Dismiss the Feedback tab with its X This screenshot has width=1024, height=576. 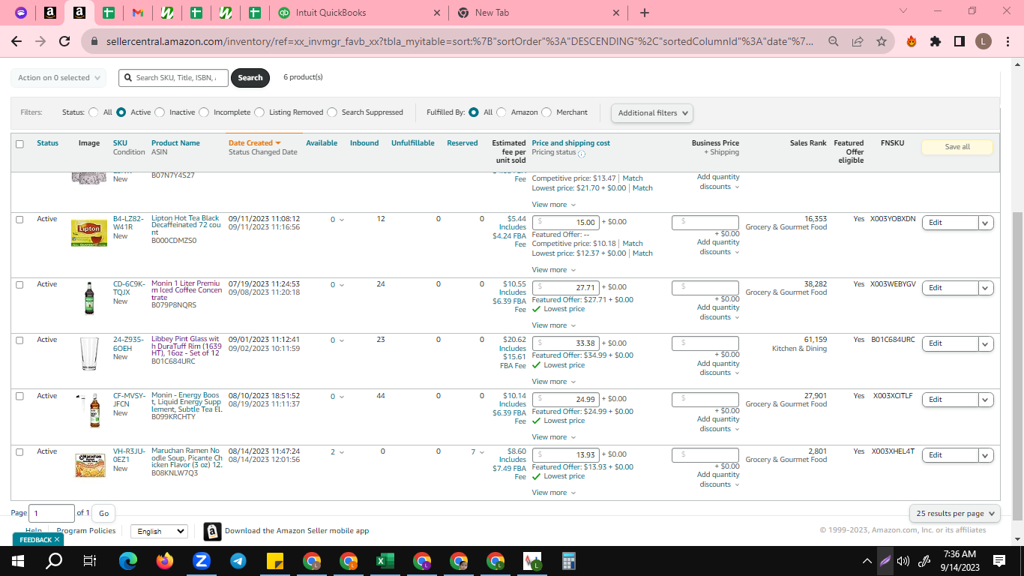56,540
